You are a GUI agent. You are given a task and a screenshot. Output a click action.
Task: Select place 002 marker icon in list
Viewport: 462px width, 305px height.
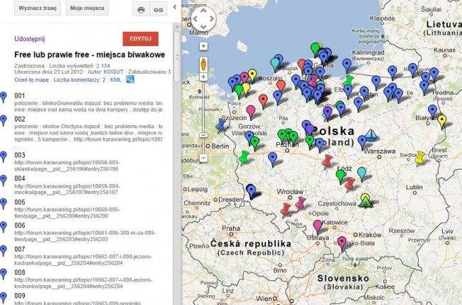point(4,121)
